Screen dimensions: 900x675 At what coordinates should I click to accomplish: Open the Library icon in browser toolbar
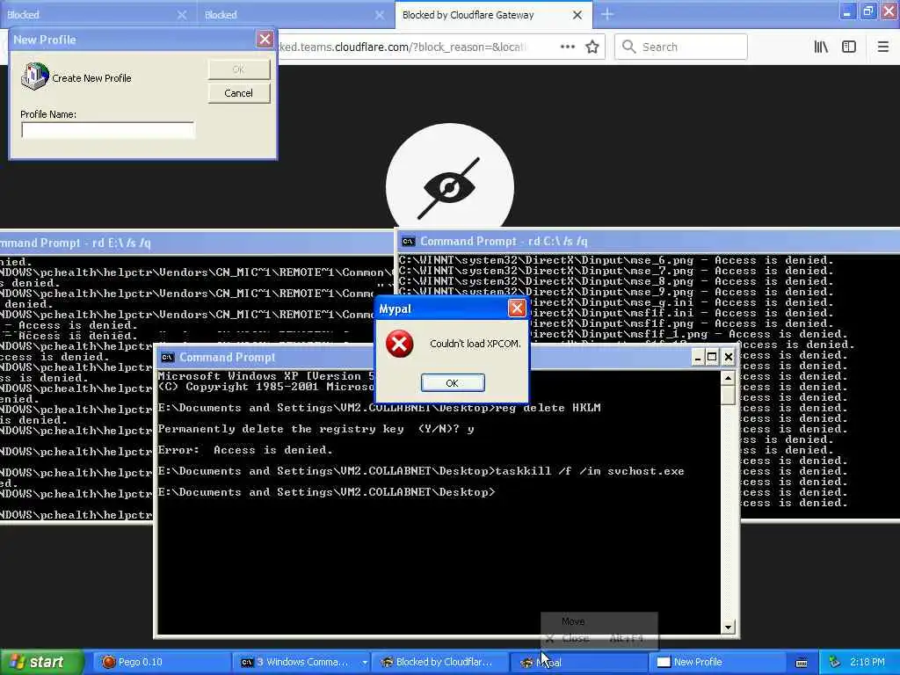tap(821, 47)
